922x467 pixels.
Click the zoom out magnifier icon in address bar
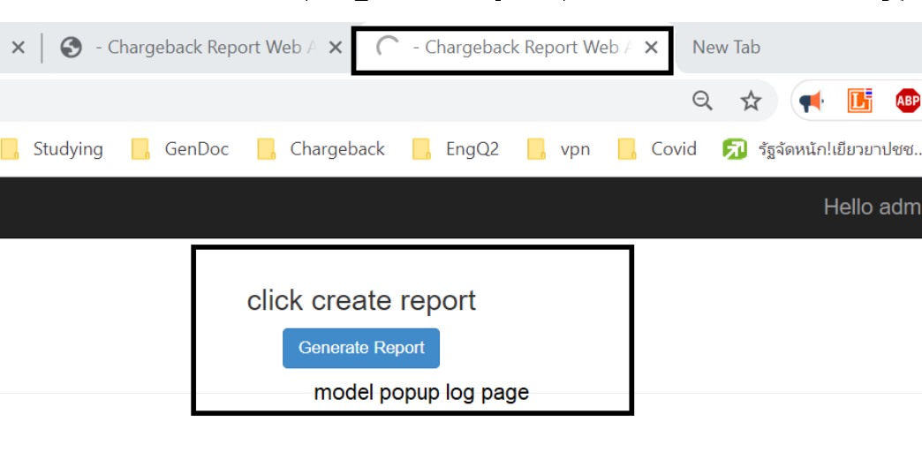click(703, 101)
